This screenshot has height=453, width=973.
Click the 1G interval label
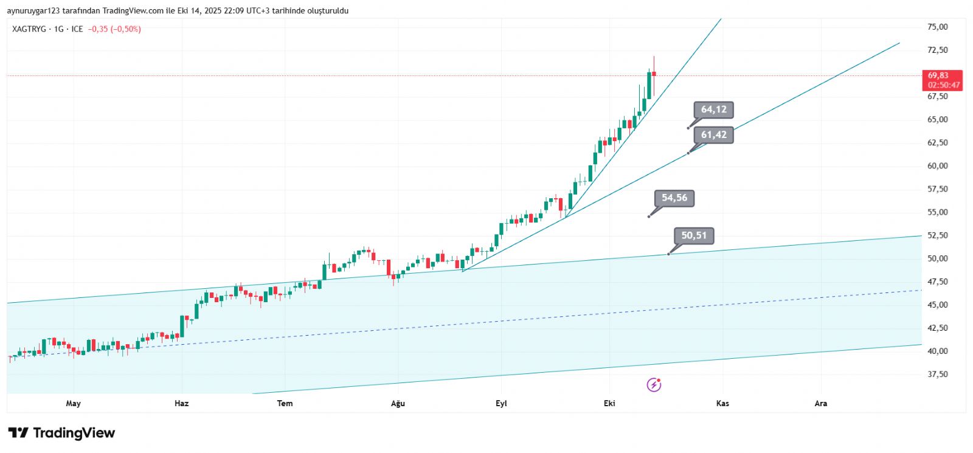tap(58, 29)
